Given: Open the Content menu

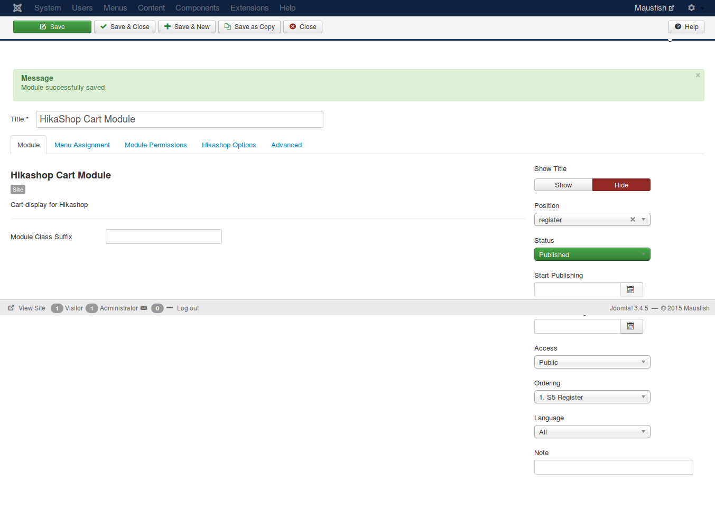Looking at the screenshot, I should tap(151, 8).
